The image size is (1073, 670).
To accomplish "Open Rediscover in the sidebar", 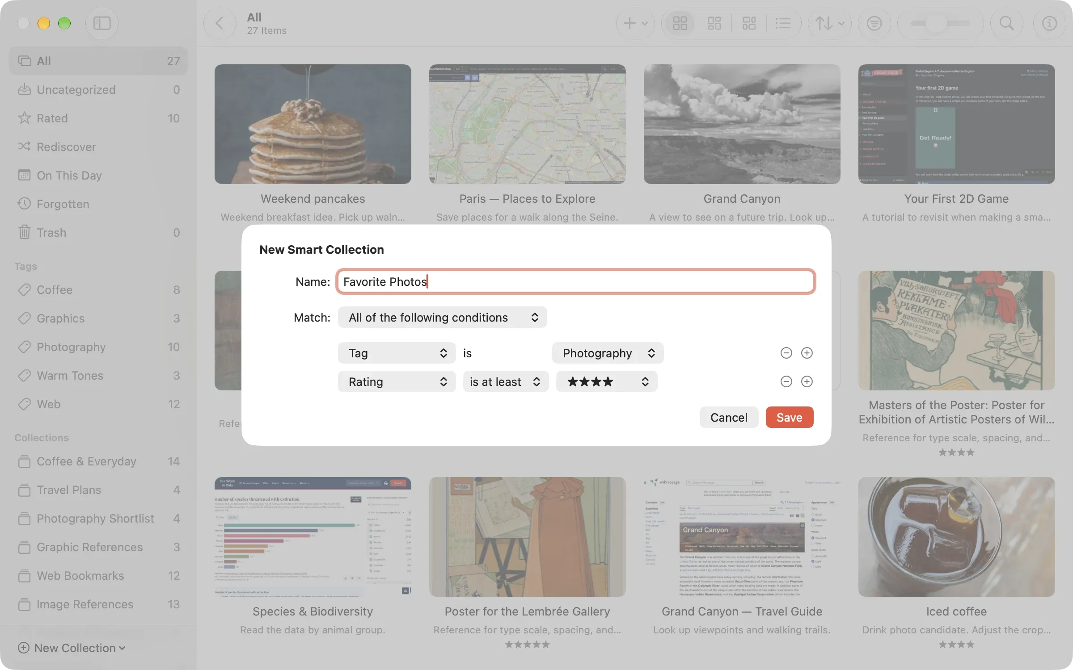I will [98, 147].
